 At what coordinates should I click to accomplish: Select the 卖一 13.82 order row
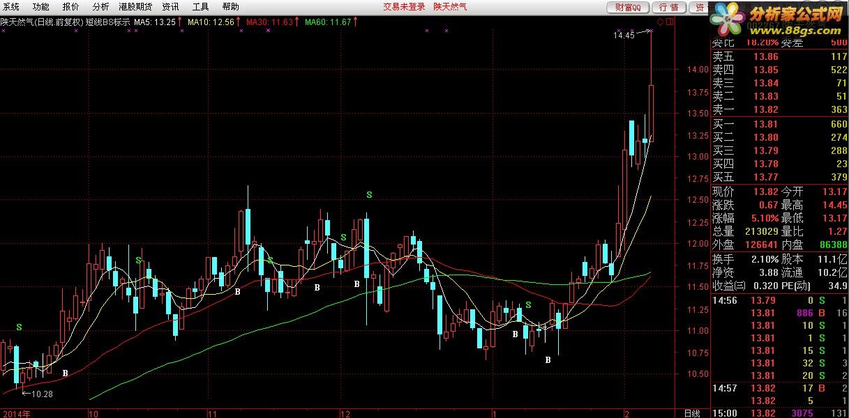780,109
